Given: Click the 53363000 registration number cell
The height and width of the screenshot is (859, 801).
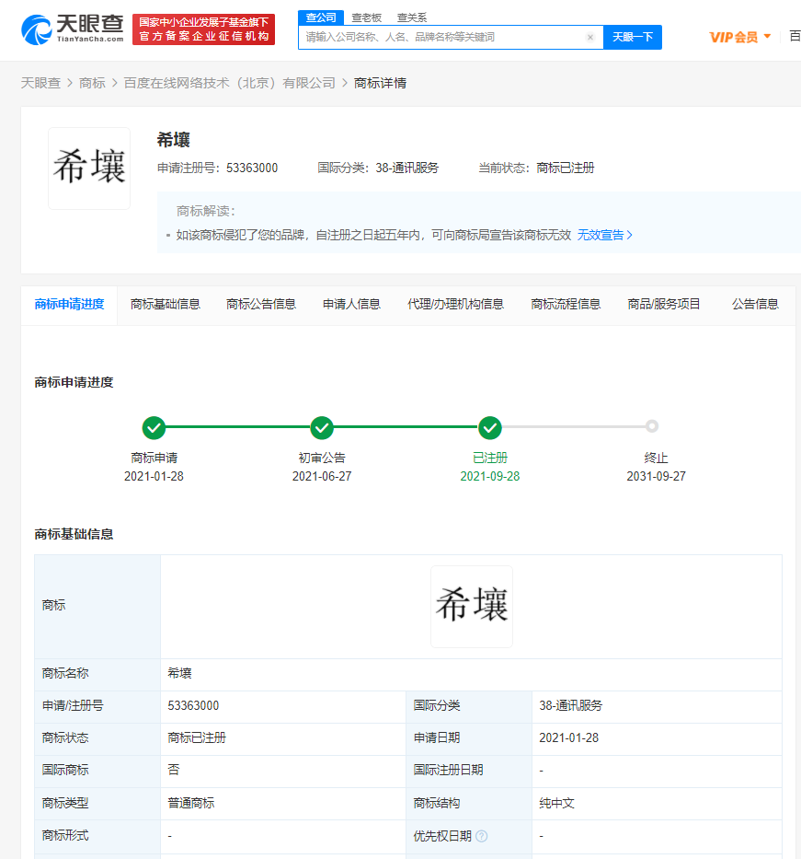Looking at the screenshot, I should pyautogui.click(x=283, y=705).
